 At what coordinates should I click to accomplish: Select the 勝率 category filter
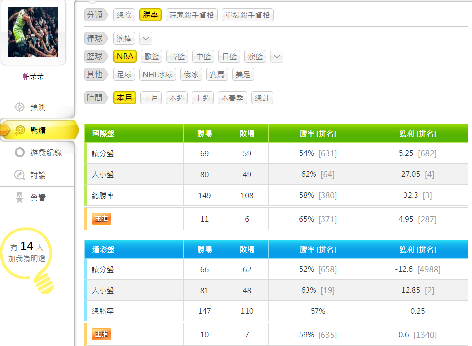click(x=151, y=15)
